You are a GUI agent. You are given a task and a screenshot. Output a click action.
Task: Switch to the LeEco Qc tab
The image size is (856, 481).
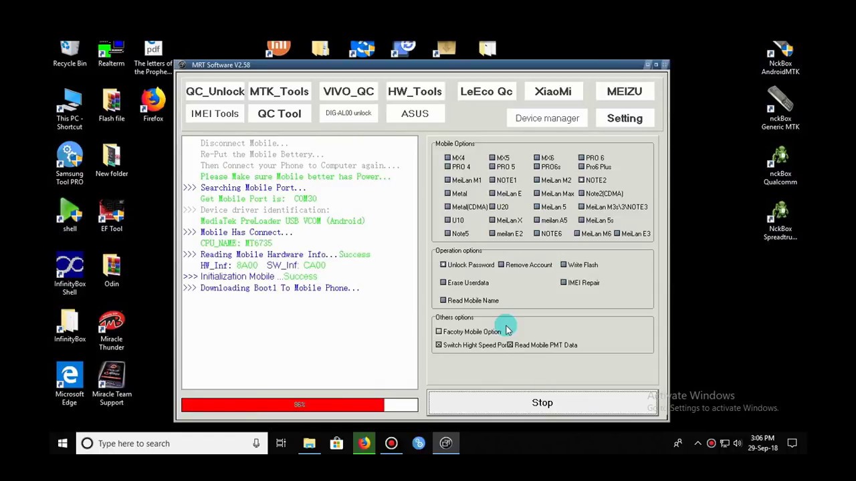tap(486, 92)
